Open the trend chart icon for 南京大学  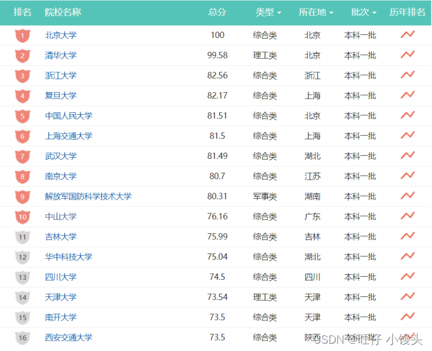(x=407, y=175)
